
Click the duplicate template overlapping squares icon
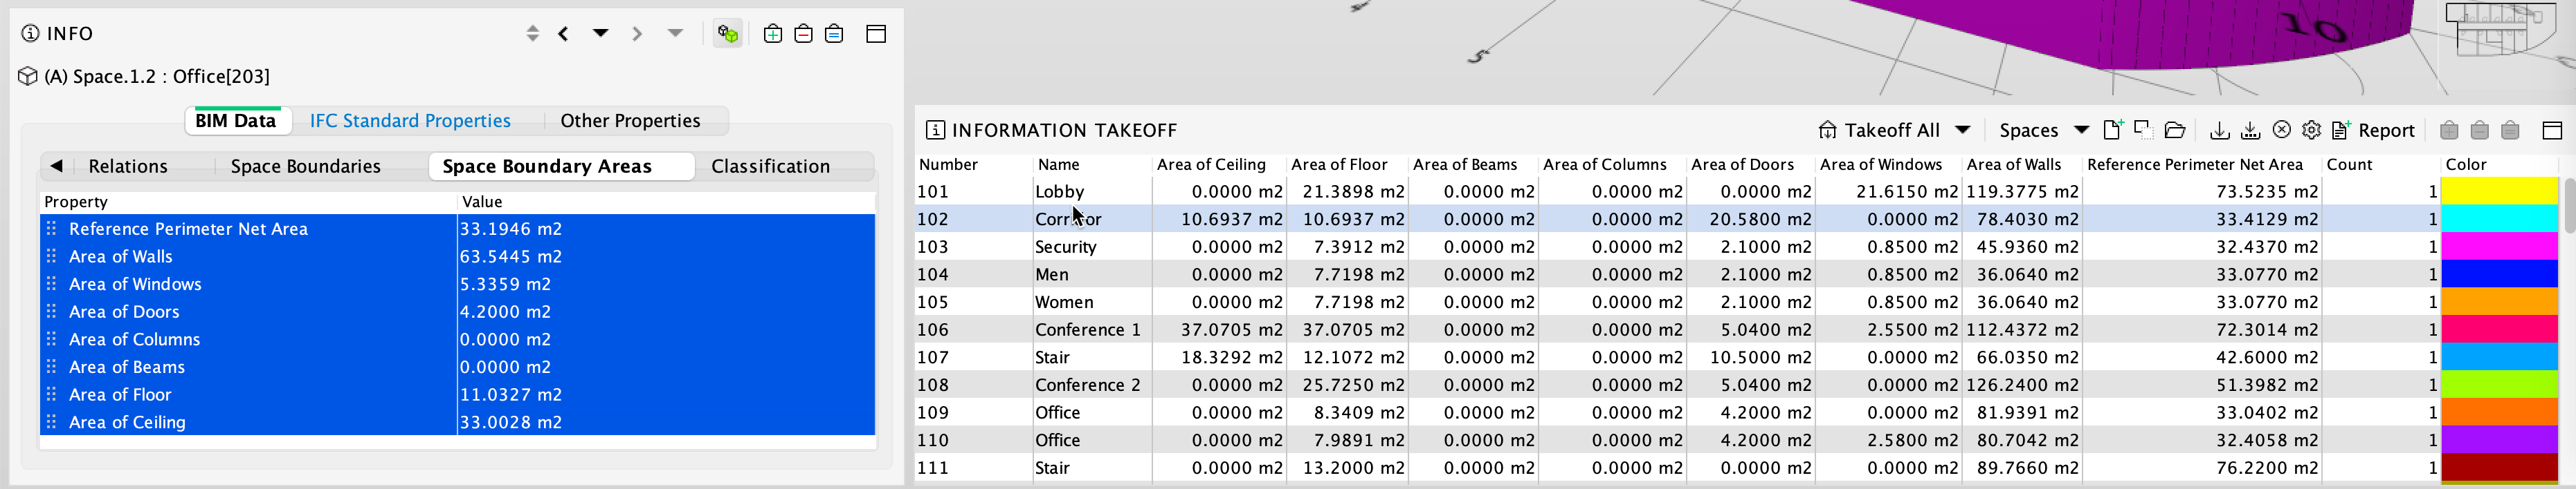pos(2143,130)
